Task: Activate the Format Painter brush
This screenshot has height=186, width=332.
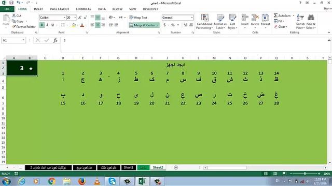Action: 14,27
